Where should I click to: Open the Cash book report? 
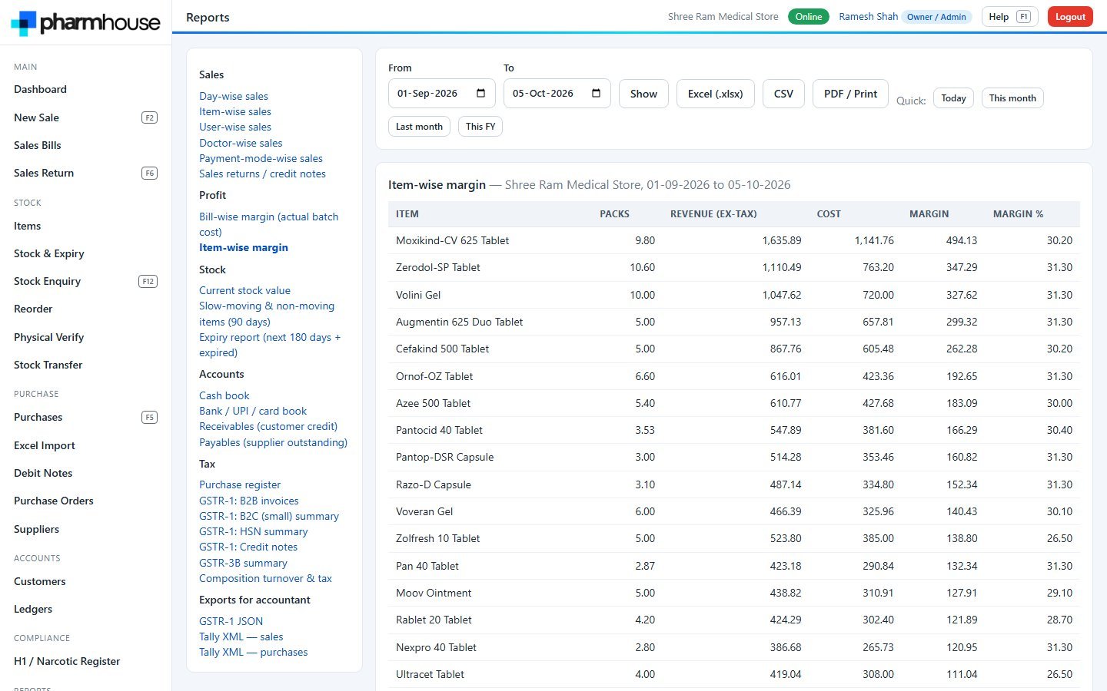point(224,395)
